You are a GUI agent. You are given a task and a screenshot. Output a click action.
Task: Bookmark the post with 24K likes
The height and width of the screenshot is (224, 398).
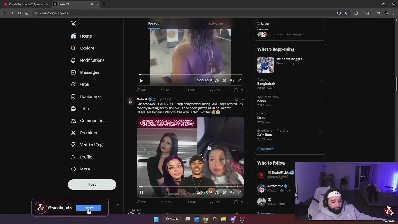tap(236, 90)
